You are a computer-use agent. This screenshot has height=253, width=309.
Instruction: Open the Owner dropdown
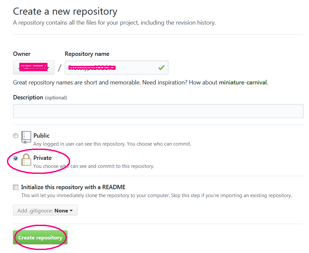click(34, 68)
